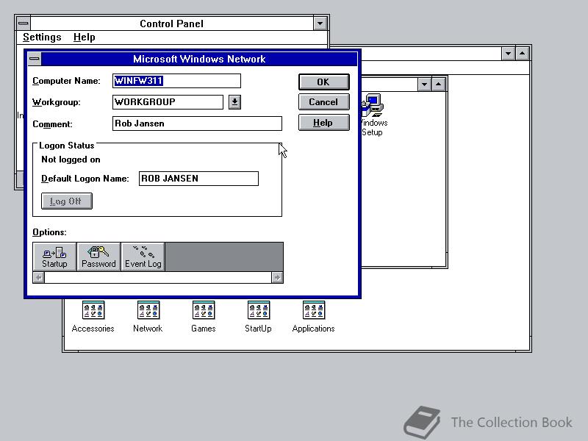Image resolution: width=588 pixels, height=441 pixels.
Task: Open the Games program group icon
Action: point(204,318)
